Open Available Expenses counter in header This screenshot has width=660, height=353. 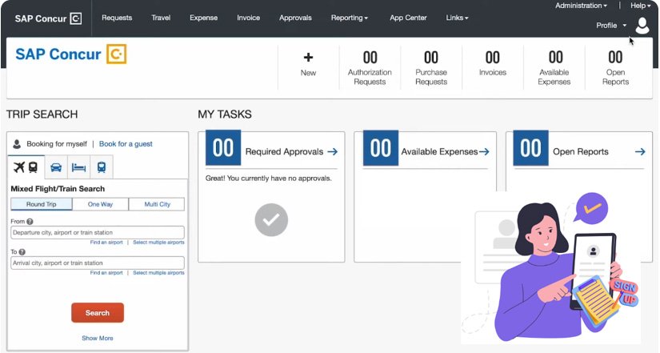click(554, 68)
